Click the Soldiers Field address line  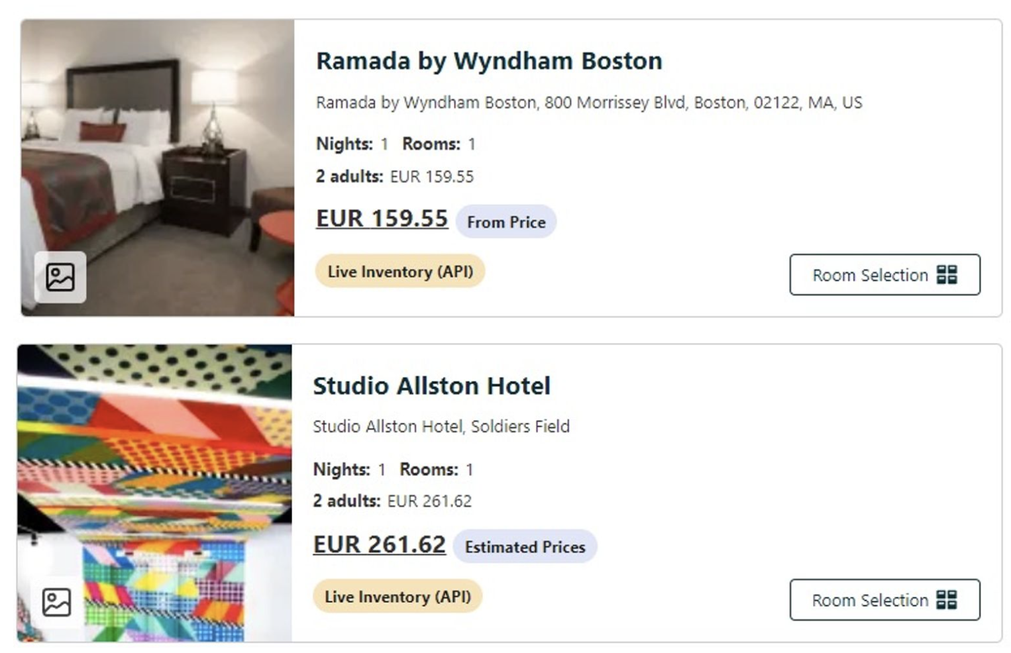click(x=441, y=427)
